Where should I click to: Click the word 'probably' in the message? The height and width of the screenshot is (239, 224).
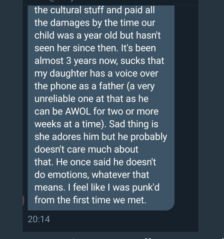coord(149,137)
